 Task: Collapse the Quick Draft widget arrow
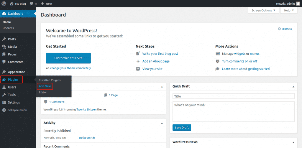[293, 87]
